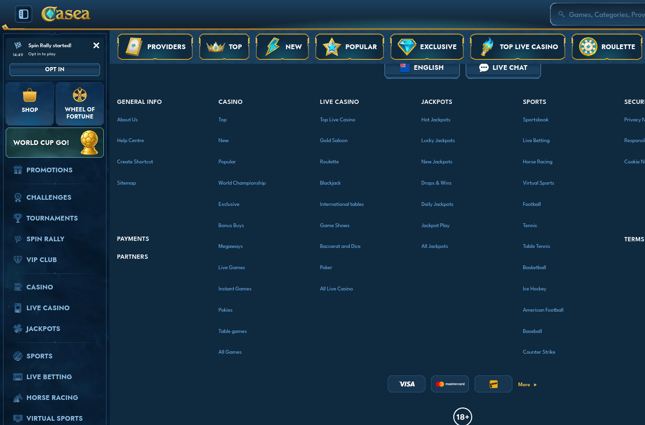645x425 pixels.
Task: Click the Live Betting icon in sidebar
Action: click(18, 377)
